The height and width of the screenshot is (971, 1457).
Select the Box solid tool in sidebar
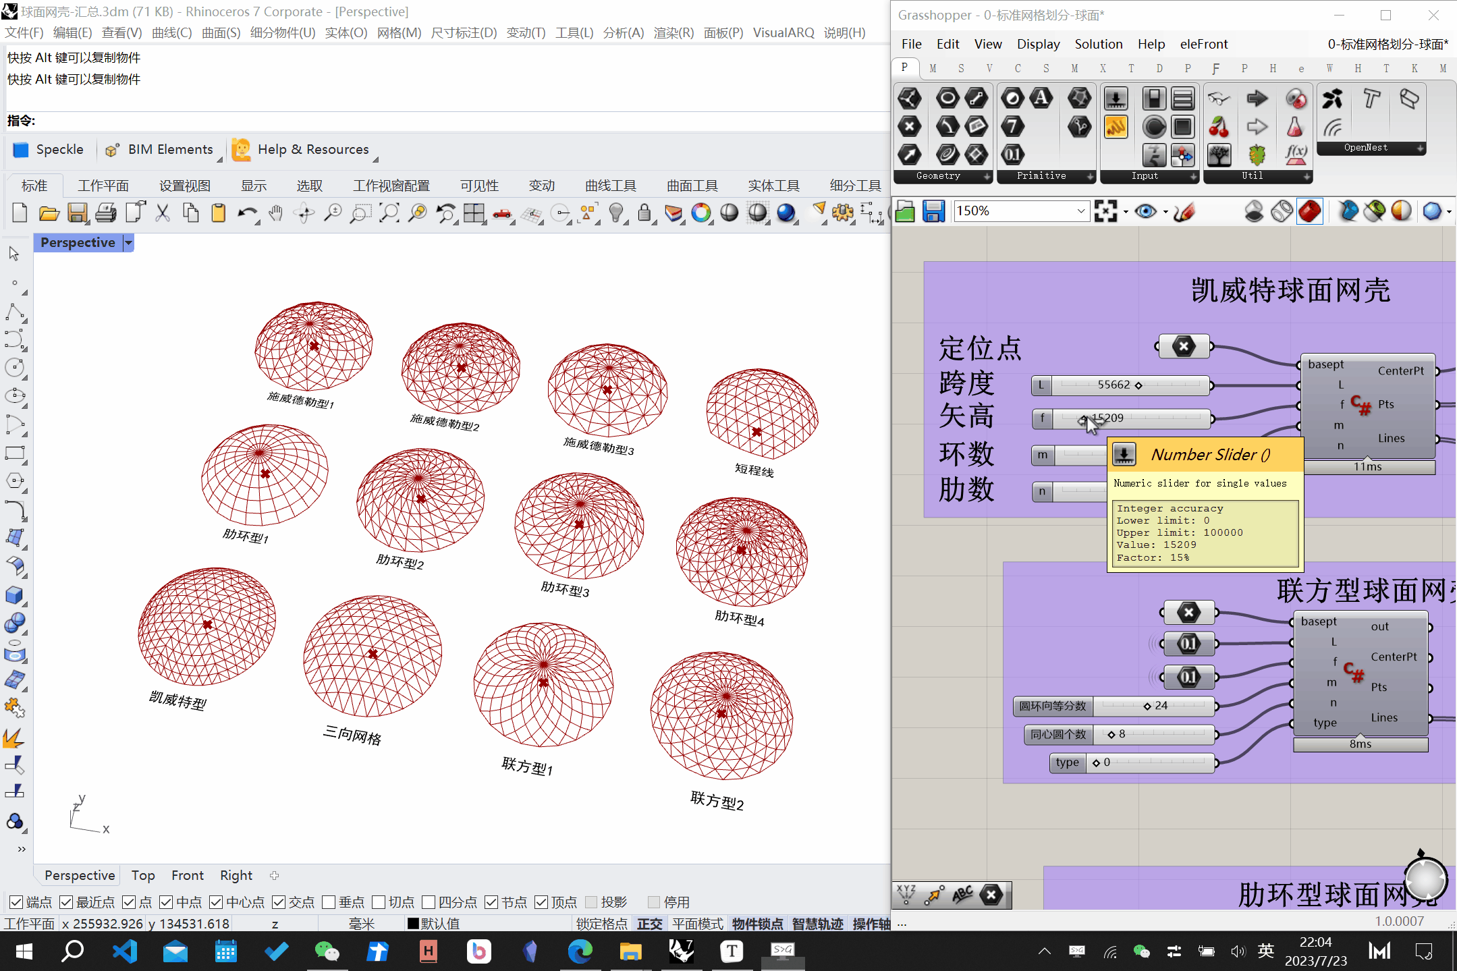(x=14, y=595)
